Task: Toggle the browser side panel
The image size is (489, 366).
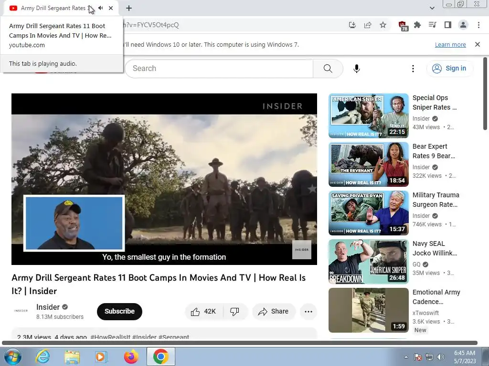Action: tap(448, 25)
